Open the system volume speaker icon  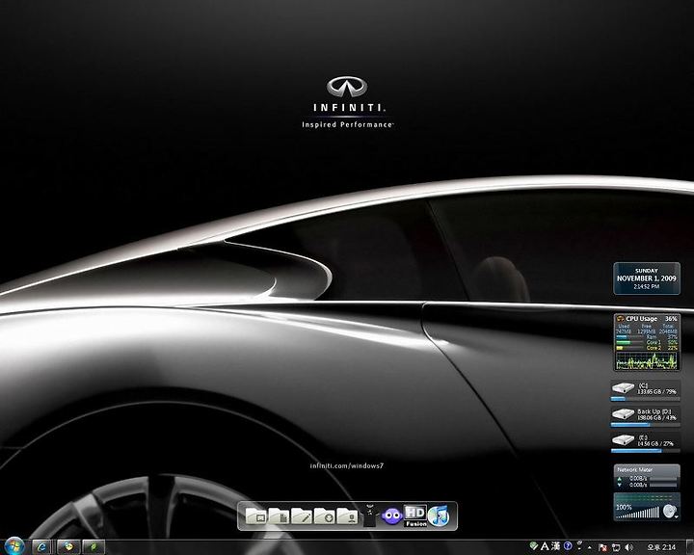[x=628, y=547]
